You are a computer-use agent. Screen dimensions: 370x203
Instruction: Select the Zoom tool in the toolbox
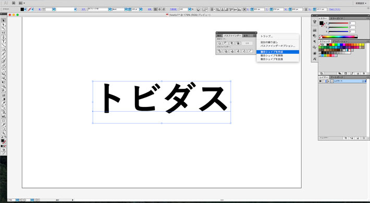pyautogui.click(x=3, y=133)
